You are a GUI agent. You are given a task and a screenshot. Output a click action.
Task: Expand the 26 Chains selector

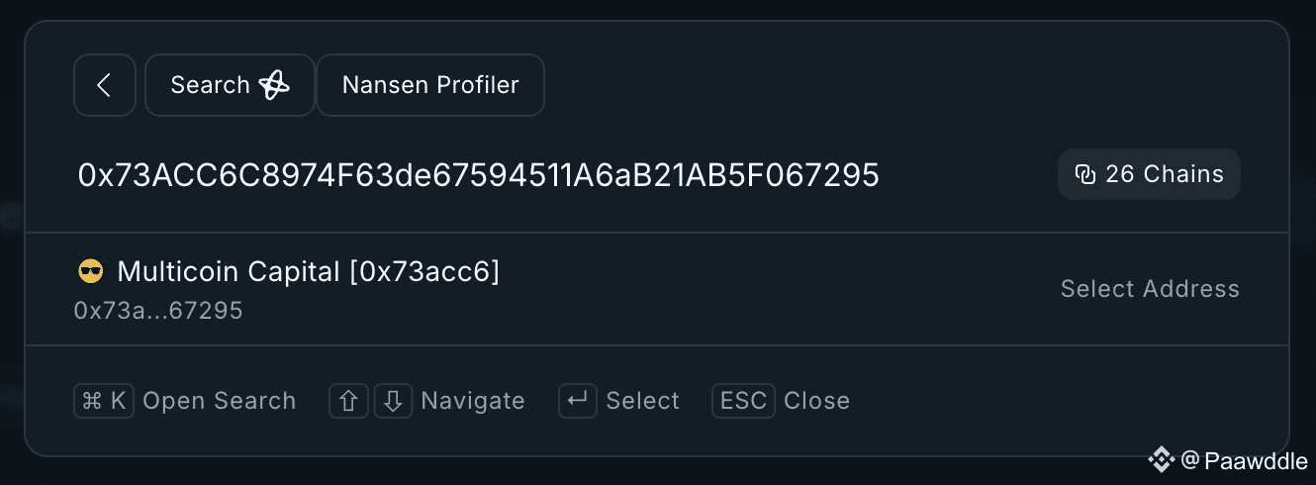pyautogui.click(x=1149, y=175)
